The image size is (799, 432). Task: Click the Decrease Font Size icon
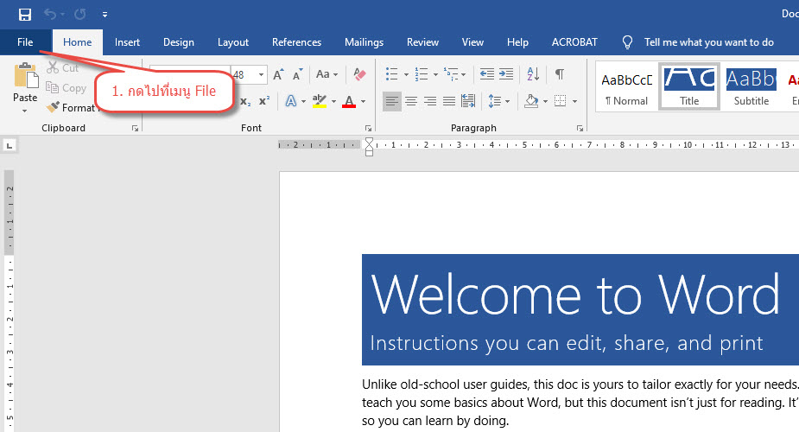pos(298,74)
